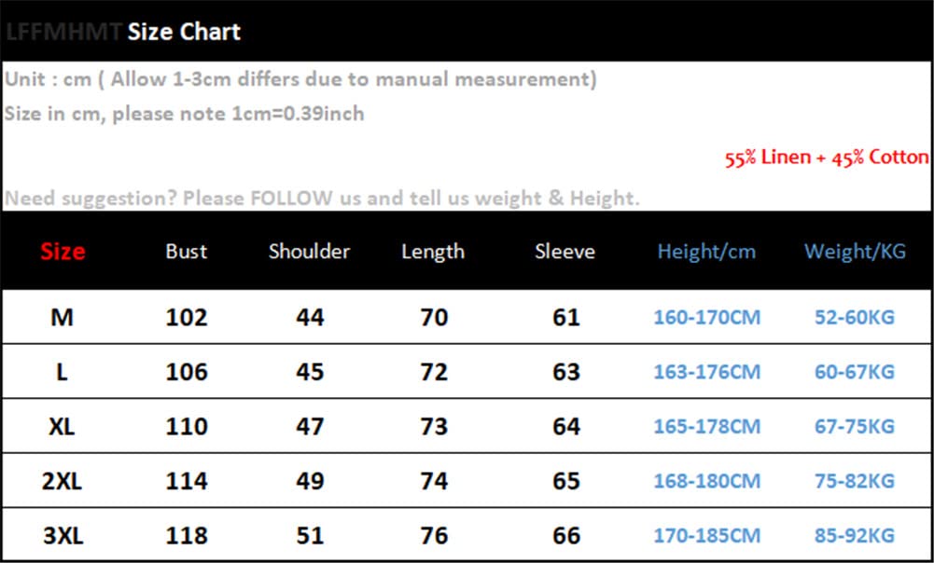The width and height of the screenshot is (934, 563).
Task: Click the 160-170CM height cell
Action: [707, 317]
